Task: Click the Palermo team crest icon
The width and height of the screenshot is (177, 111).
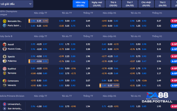Action: click(4, 61)
